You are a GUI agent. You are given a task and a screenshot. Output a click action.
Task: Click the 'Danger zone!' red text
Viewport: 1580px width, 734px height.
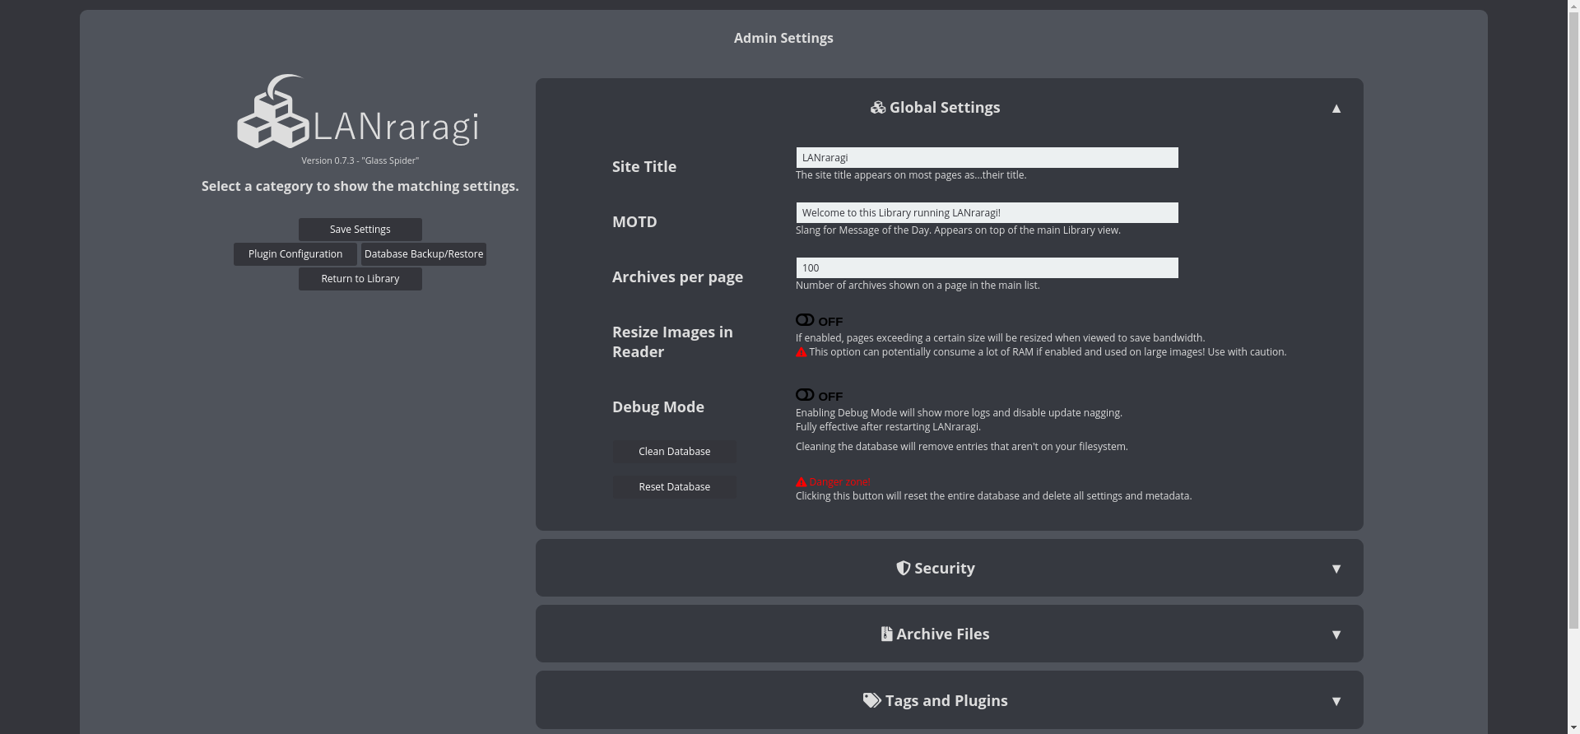(840, 482)
